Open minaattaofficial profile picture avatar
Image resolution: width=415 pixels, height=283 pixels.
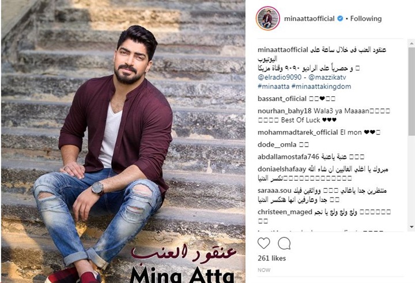[268, 18]
